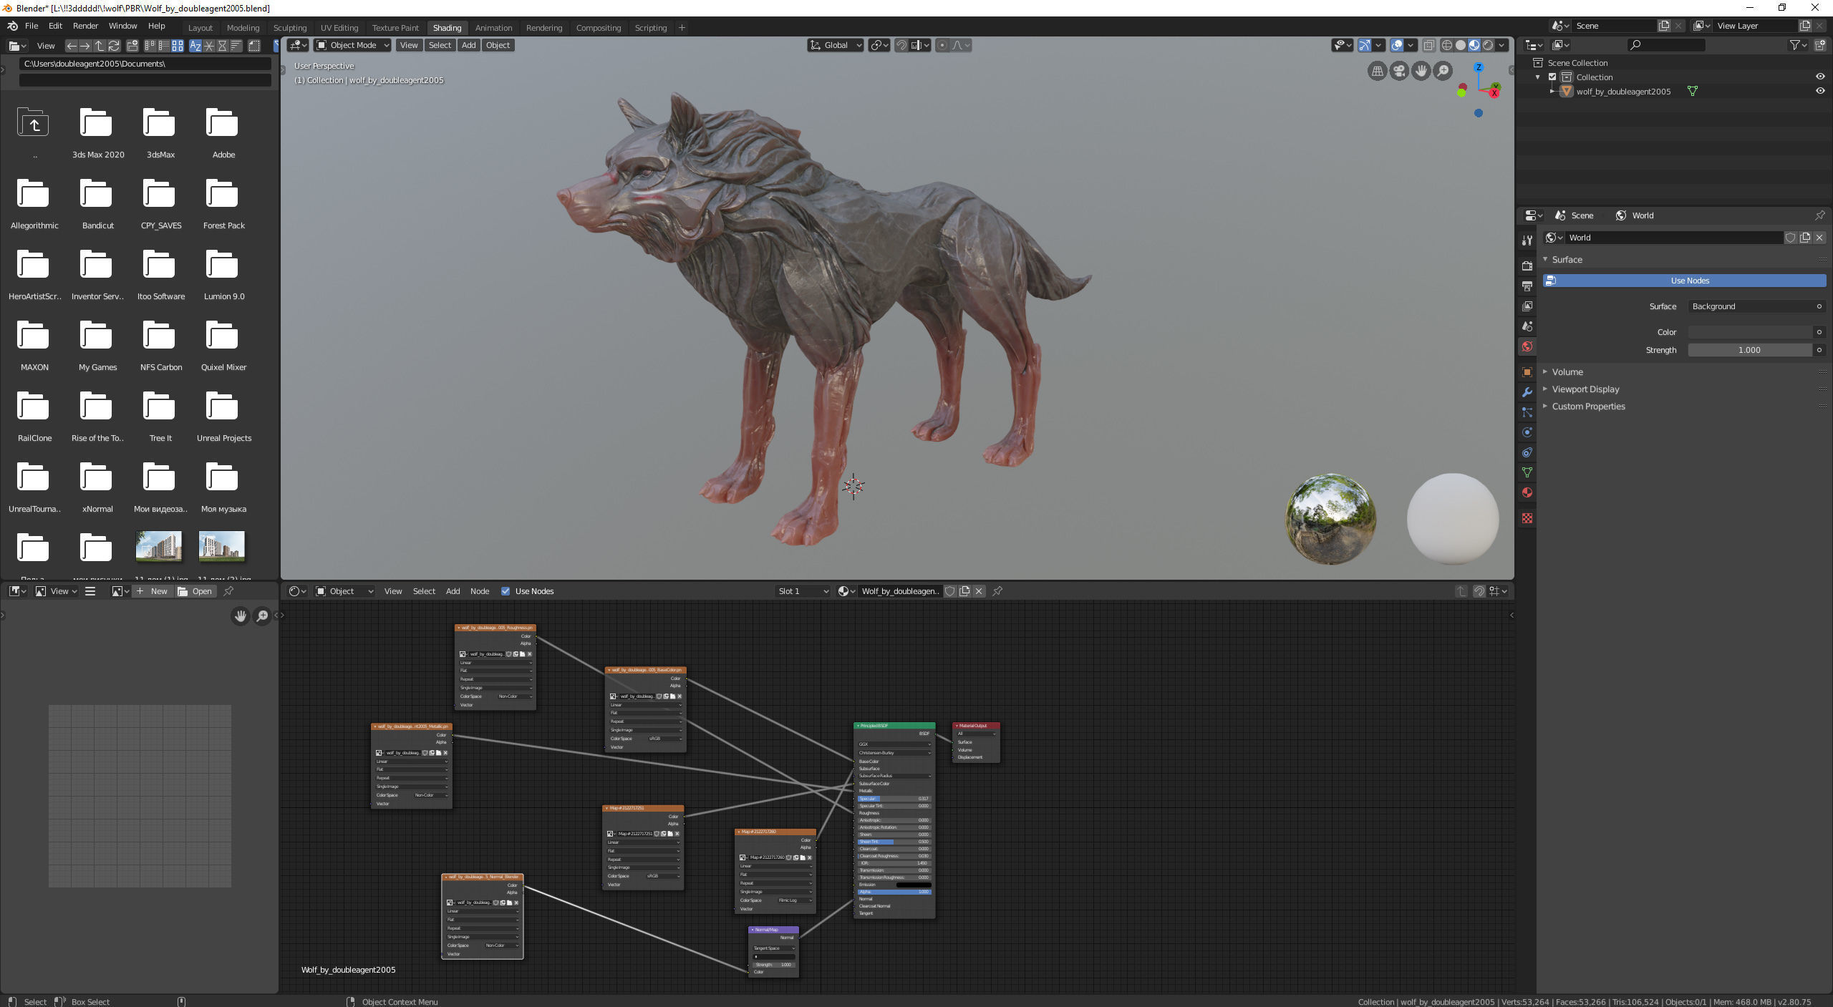Screen dimensions: 1833x1007
Task: Open the Physics properties tab
Action: [x=1527, y=432]
